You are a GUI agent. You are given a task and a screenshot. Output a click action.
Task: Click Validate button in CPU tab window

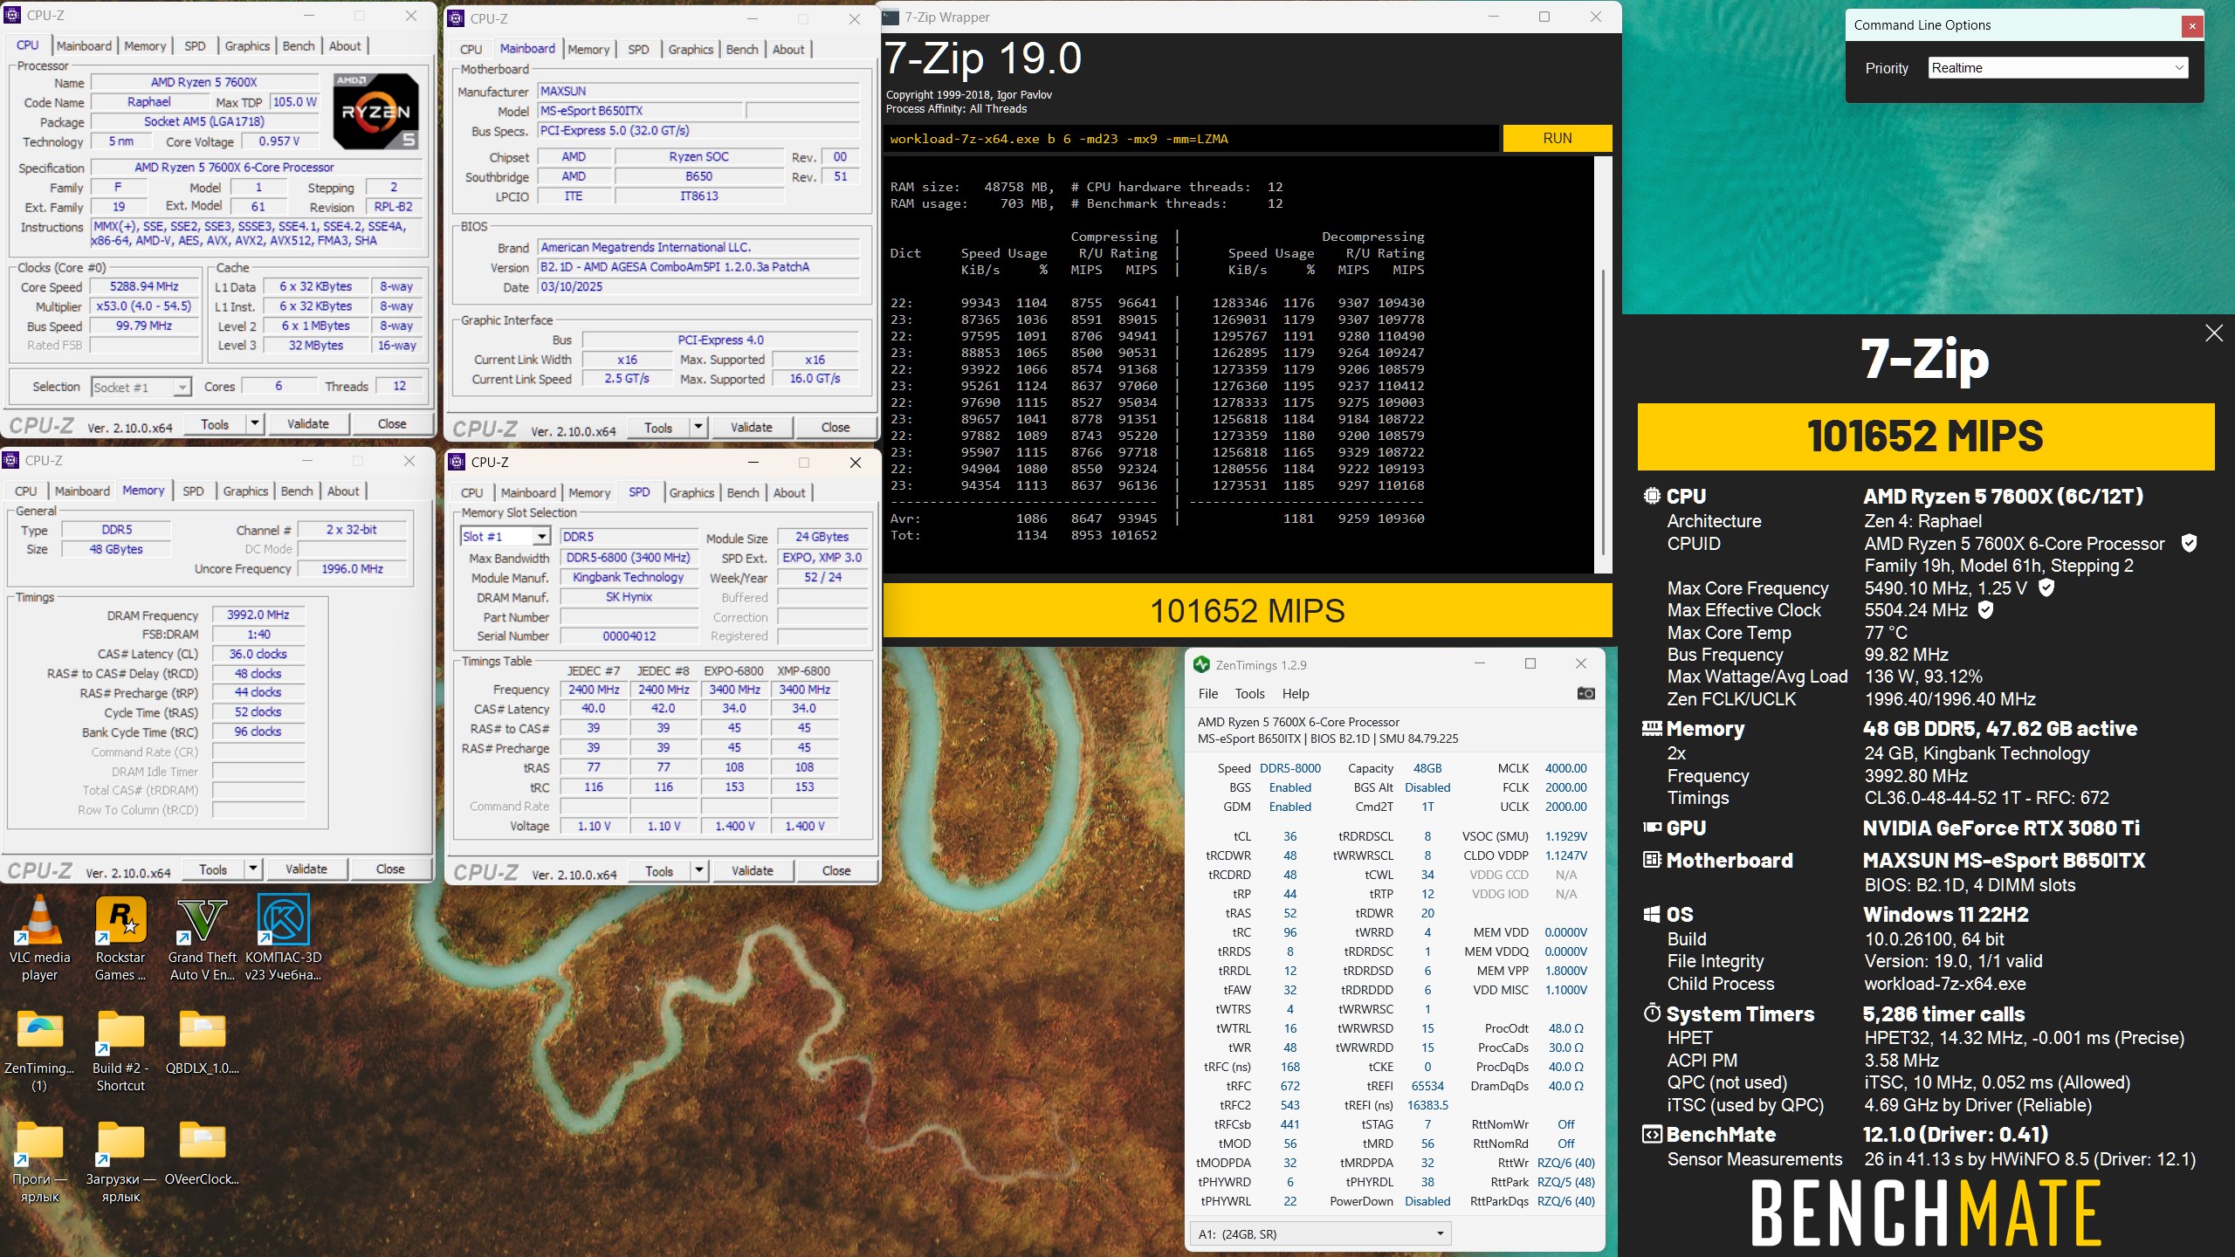pyautogui.click(x=308, y=423)
